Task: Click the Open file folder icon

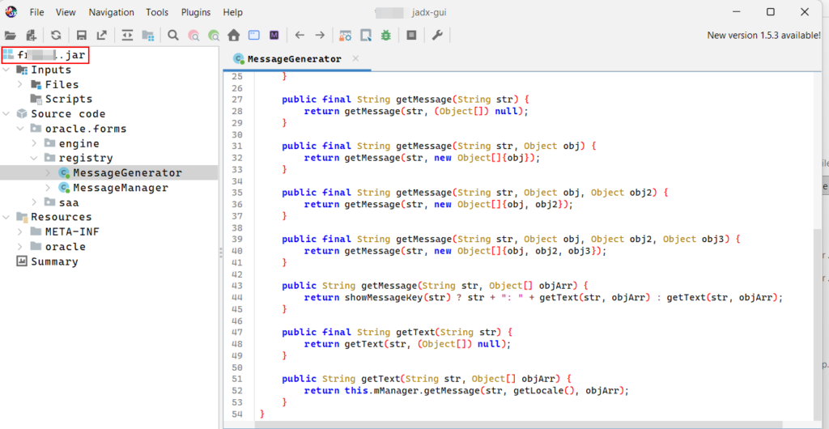Action: pyautogui.click(x=11, y=36)
